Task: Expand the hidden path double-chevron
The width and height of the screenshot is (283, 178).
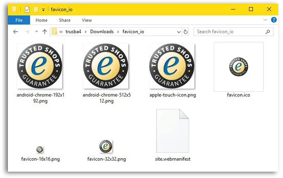Action: pos(61,32)
